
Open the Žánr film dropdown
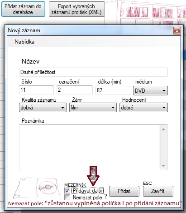click(x=93, y=108)
